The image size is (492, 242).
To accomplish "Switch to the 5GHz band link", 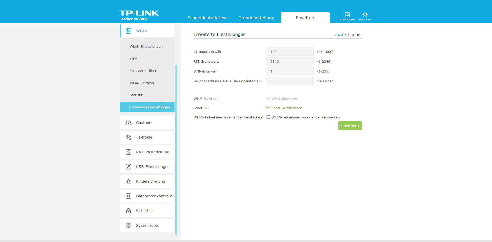I will click(x=355, y=35).
